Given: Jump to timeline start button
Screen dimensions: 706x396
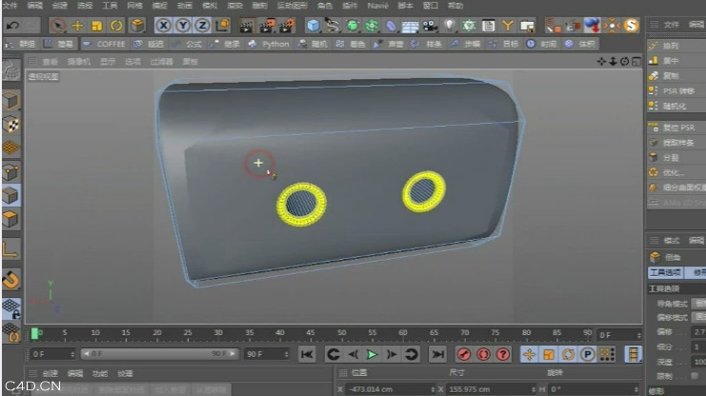Looking at the screenshot, I should pos(307,355).
